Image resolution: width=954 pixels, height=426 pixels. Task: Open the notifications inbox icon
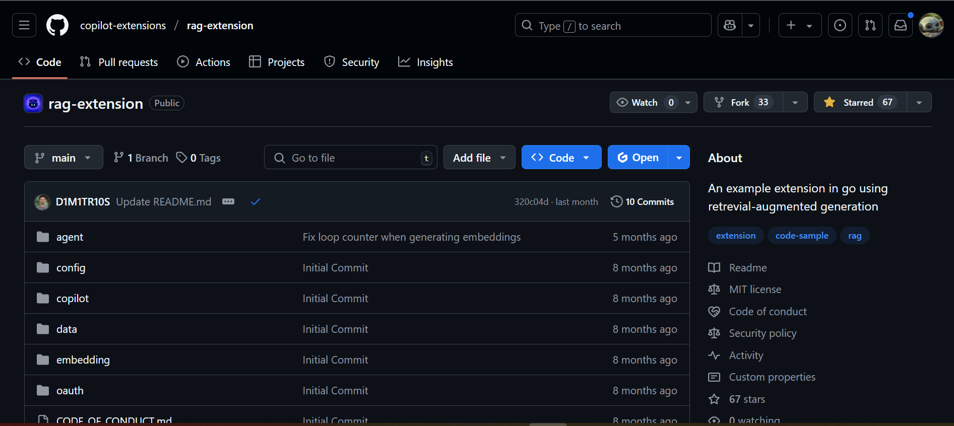(901, 25)
